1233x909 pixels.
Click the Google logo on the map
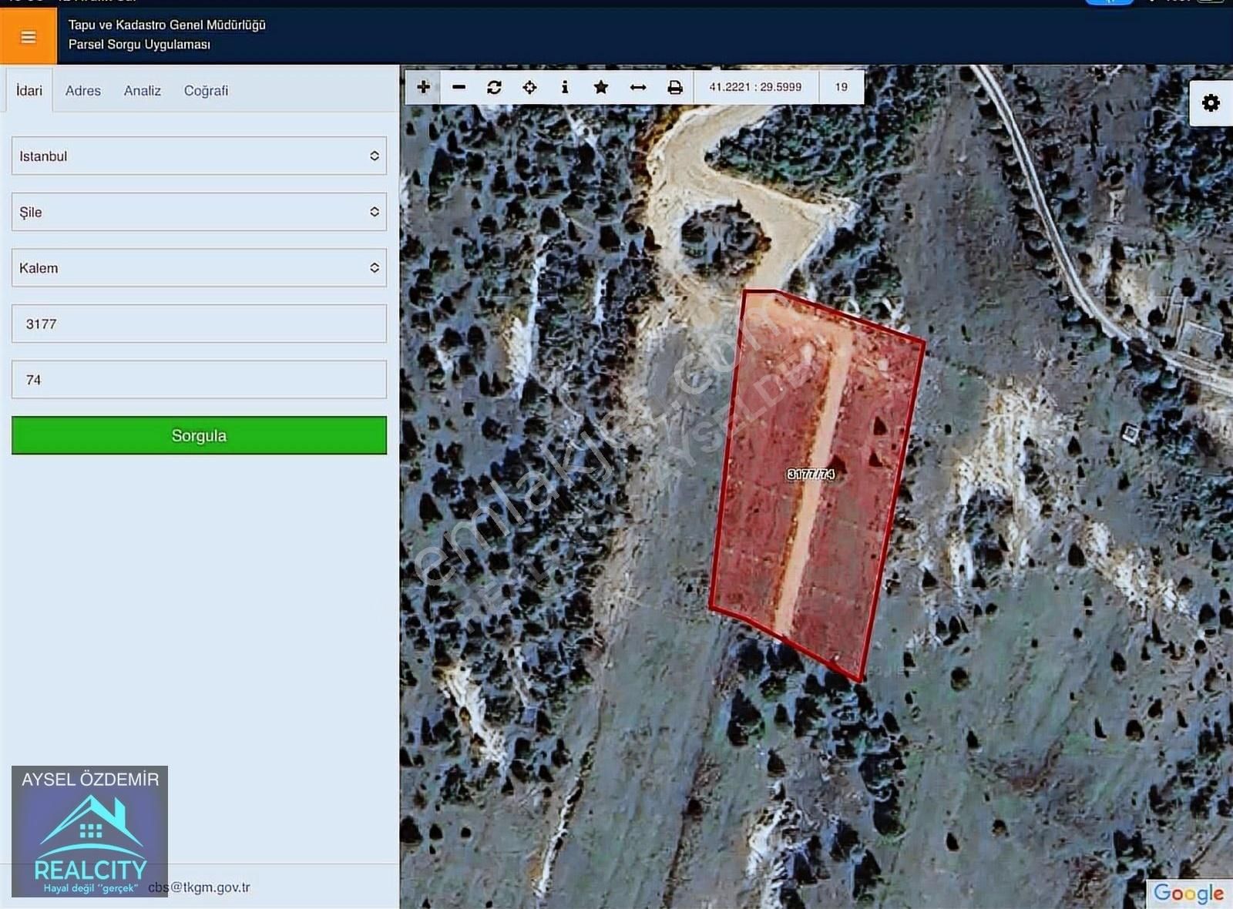1188,893
